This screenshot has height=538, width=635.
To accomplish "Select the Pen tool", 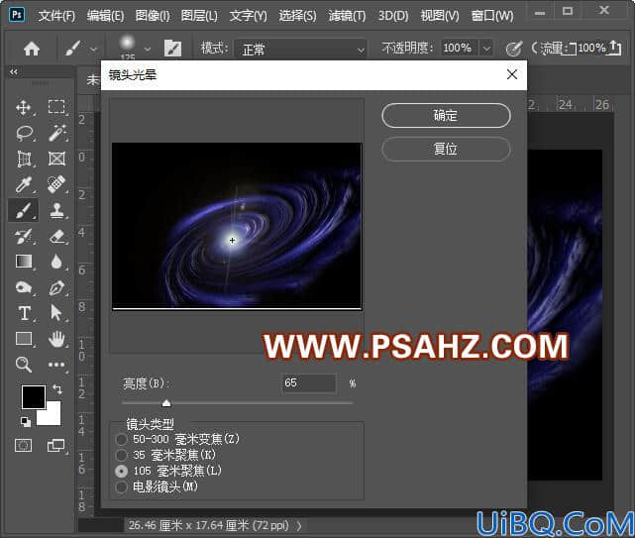I will click(56, 287).
